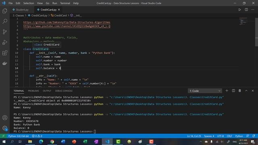Open the Help menu
The width and height of the screenshot is (258, 145).
click(76, 3)
